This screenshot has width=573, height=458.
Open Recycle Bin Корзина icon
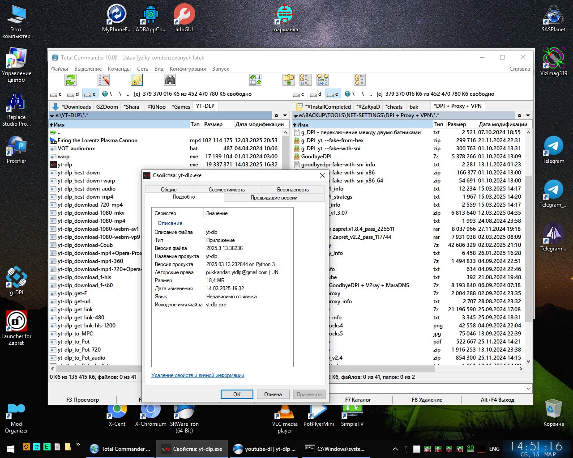coord(554,412)
